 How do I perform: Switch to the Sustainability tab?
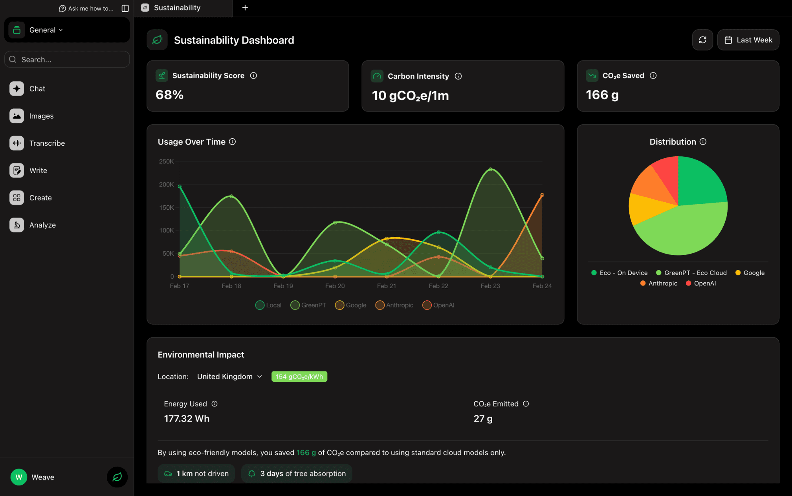tap(177, 8)
